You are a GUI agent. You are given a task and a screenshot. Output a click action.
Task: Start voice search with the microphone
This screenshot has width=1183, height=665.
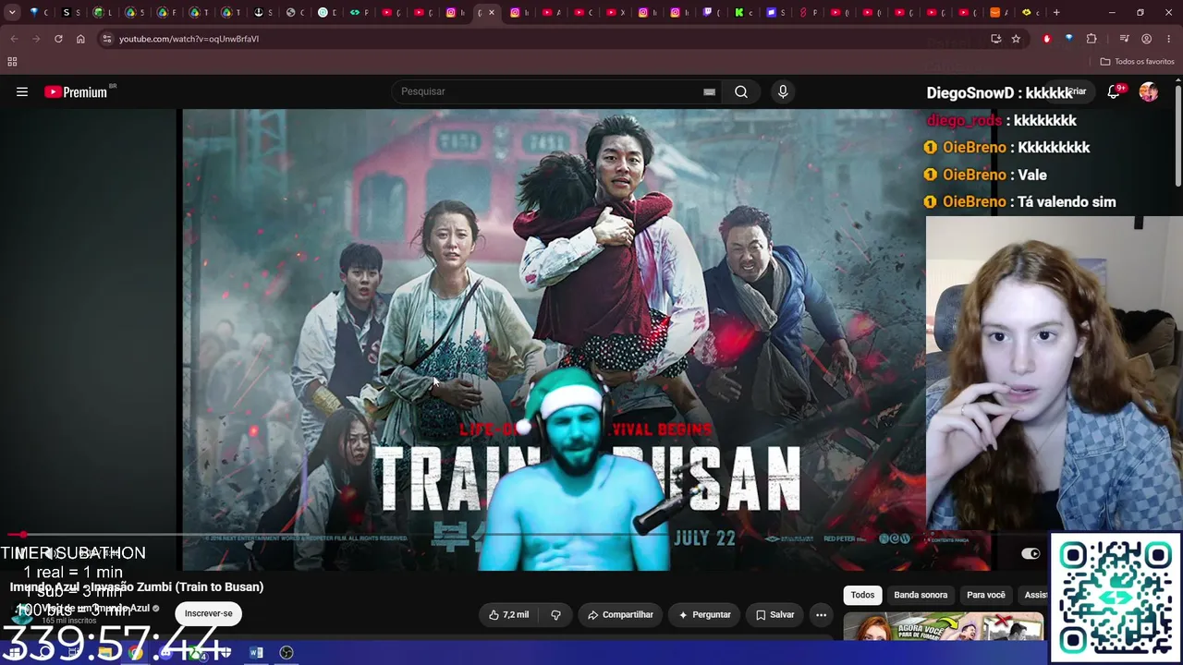point(783,91)
